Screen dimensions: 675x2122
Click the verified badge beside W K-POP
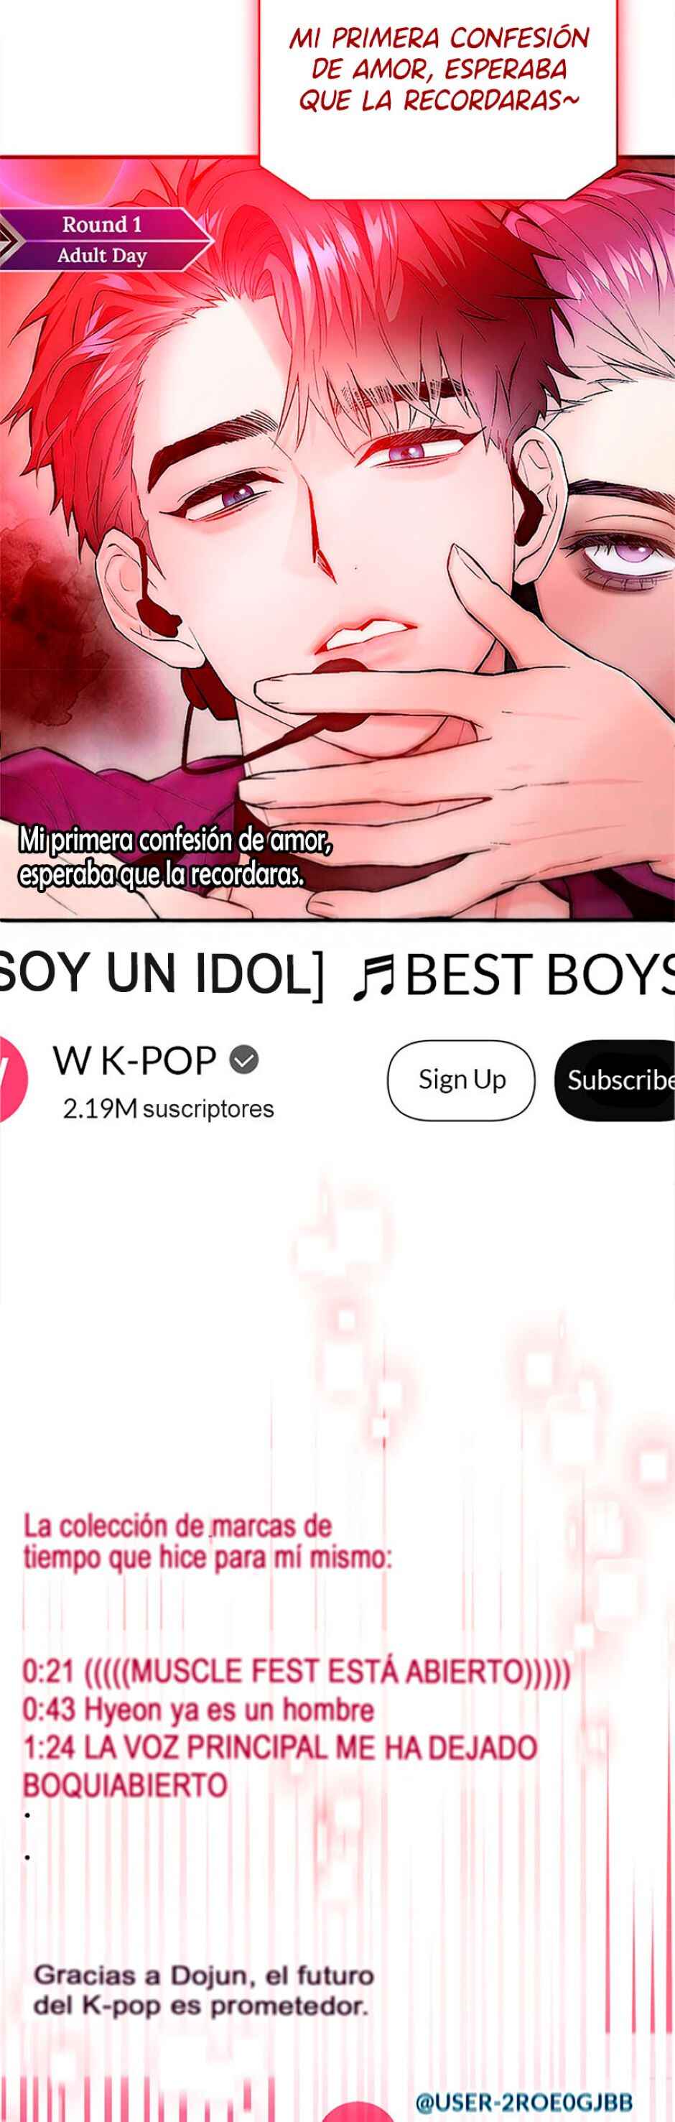[243, 1060]
